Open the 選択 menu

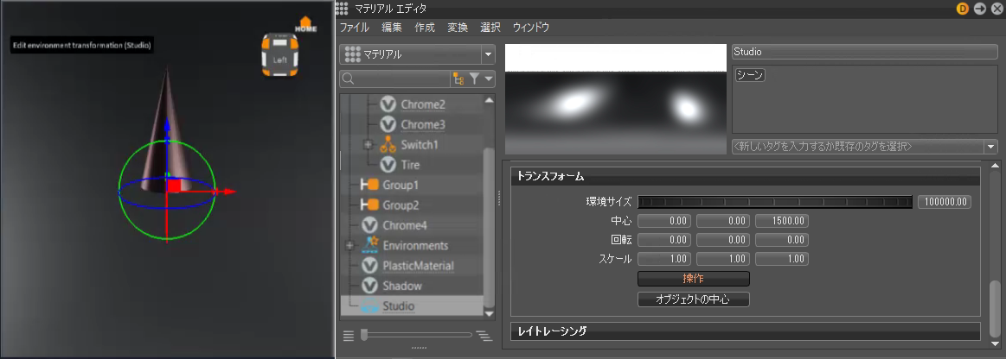click(x=490, y=28)
